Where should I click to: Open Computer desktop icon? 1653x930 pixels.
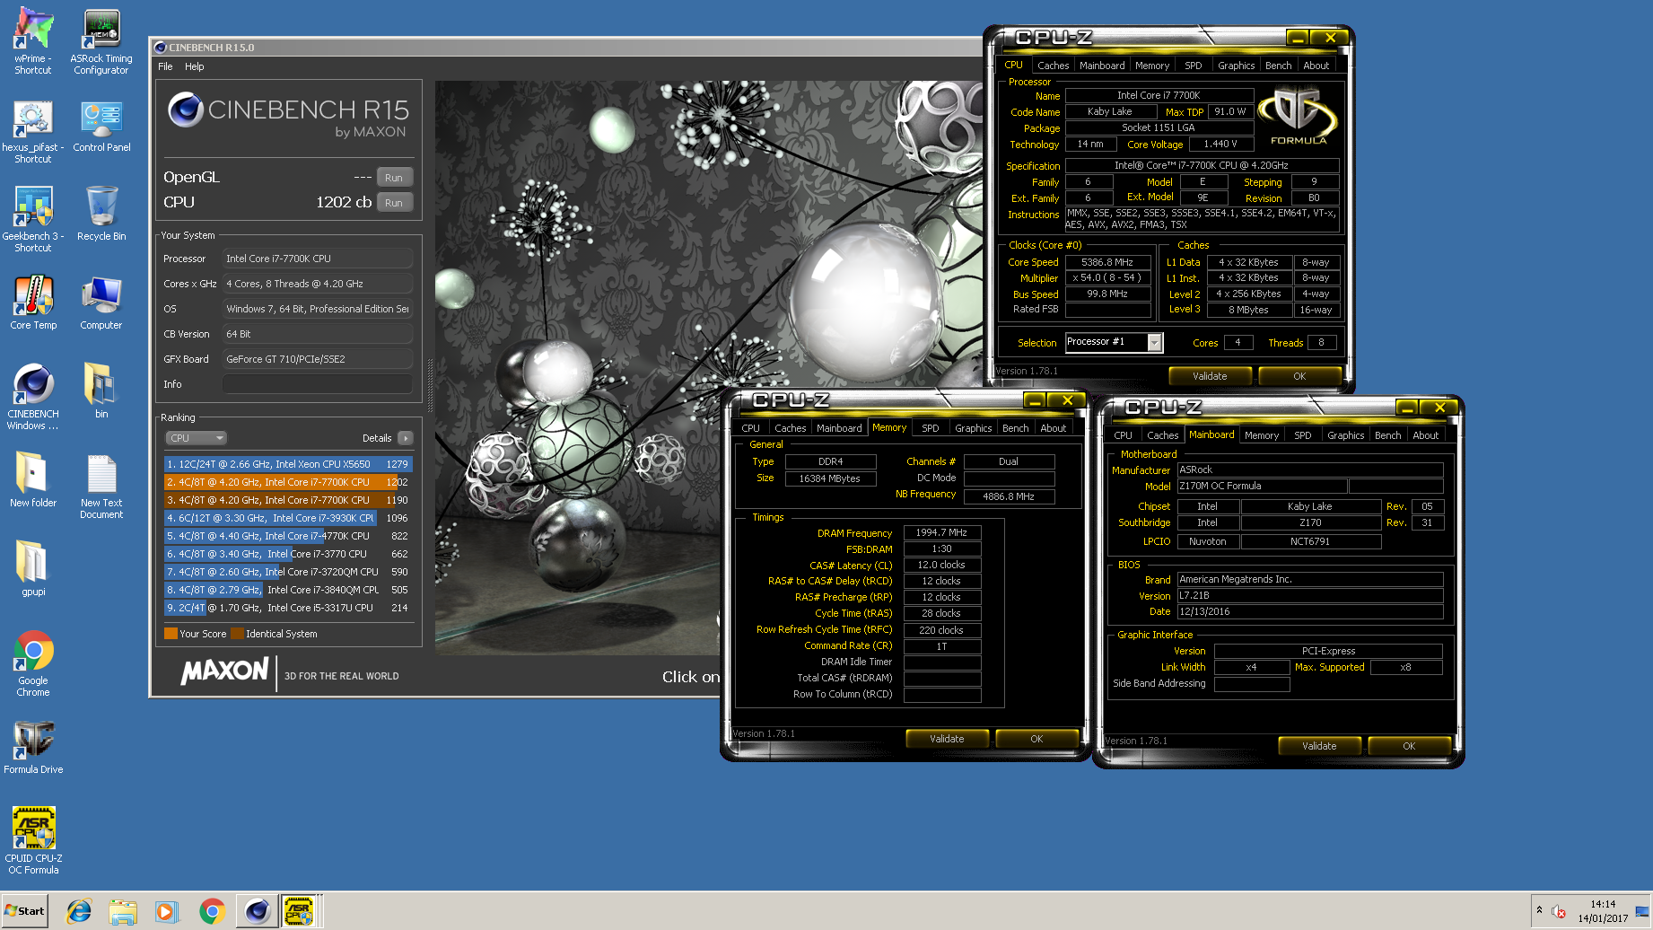tap(101, 302)
